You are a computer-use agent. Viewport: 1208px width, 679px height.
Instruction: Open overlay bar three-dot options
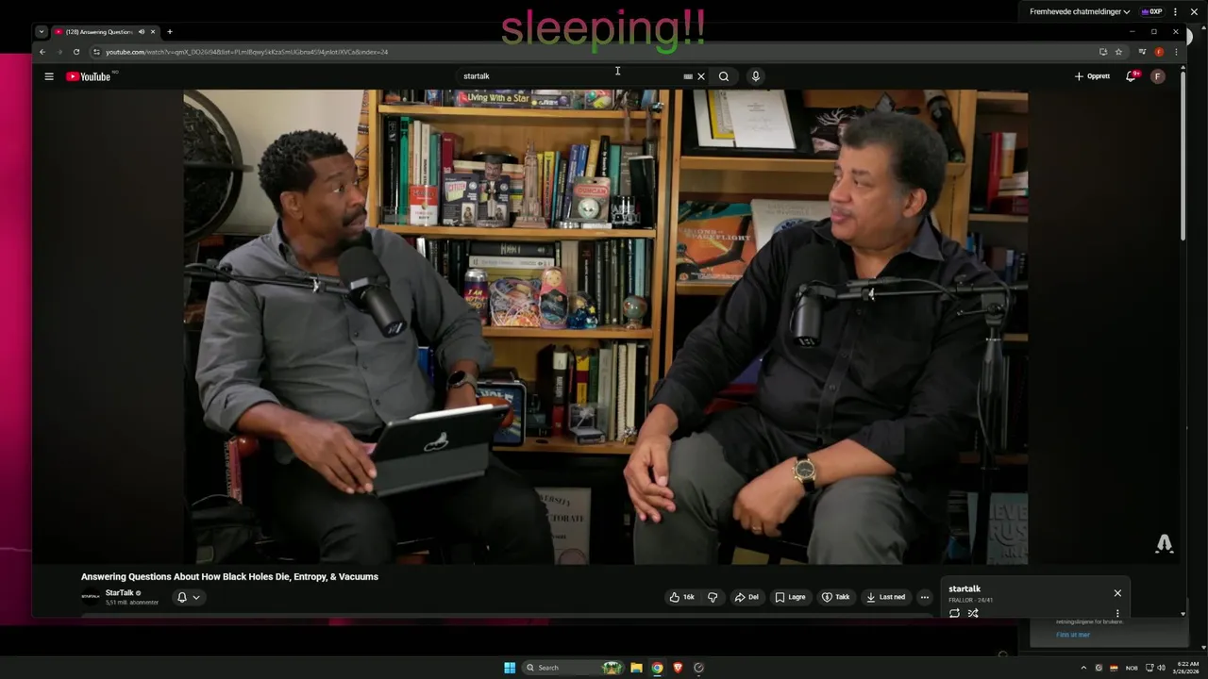1176,11
